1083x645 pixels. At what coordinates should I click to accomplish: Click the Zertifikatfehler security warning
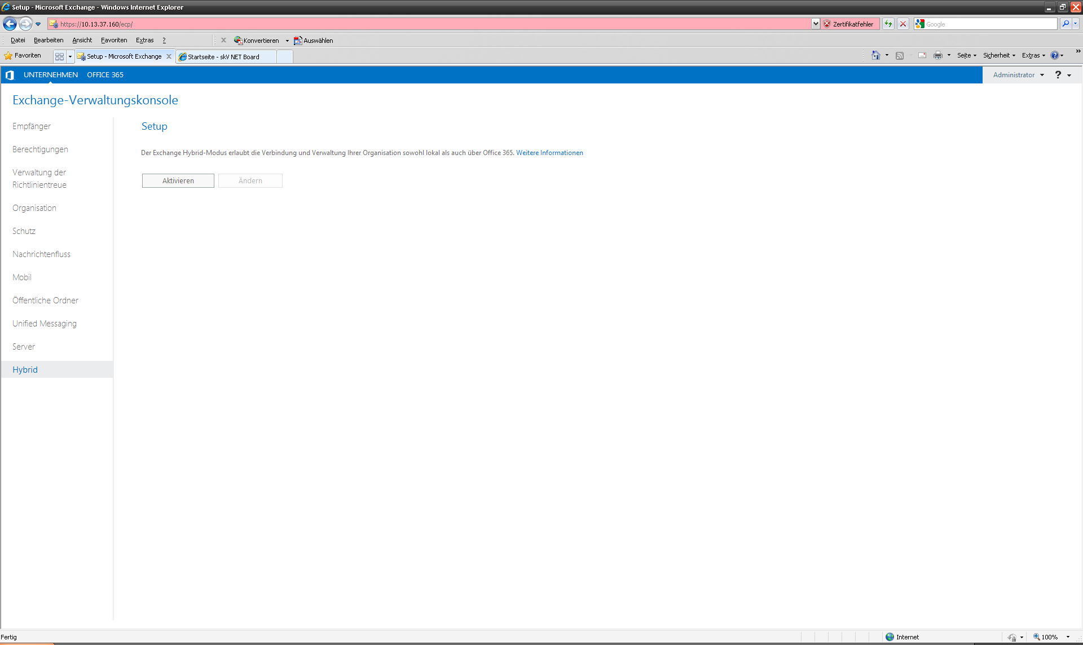point(848,24)
